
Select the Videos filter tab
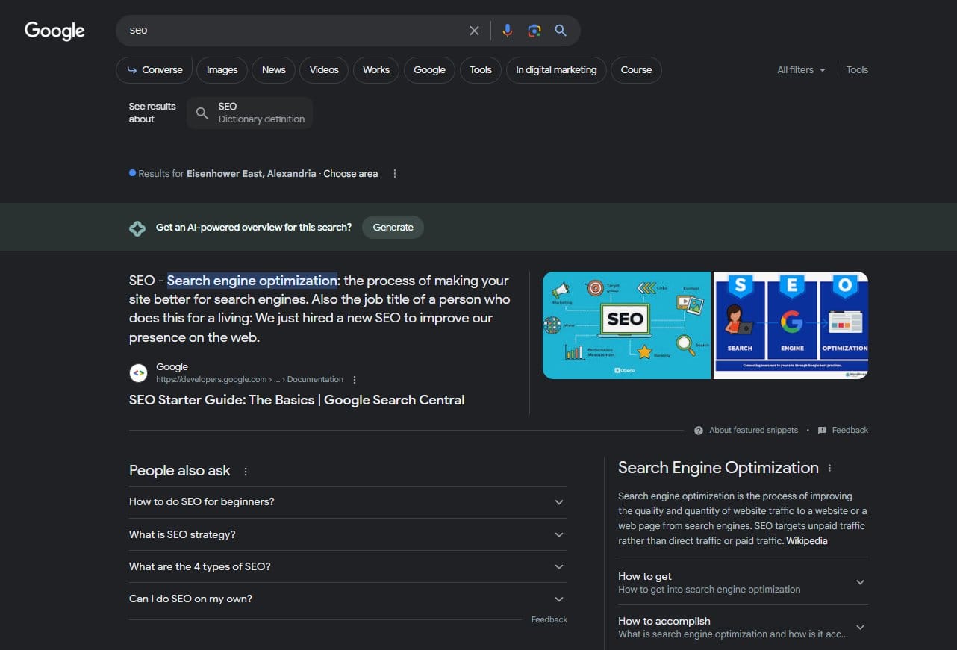[324, 70]
